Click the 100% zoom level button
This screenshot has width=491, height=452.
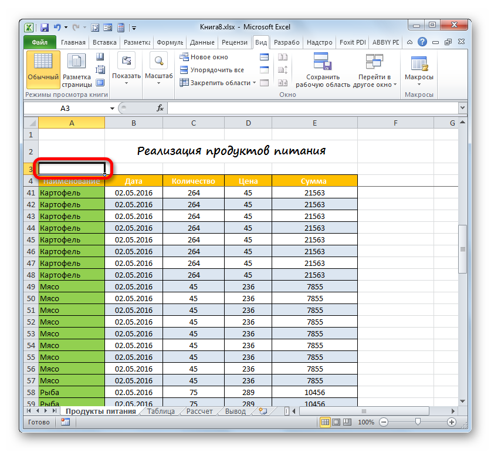pyautogui.click(x=365, y=422)
